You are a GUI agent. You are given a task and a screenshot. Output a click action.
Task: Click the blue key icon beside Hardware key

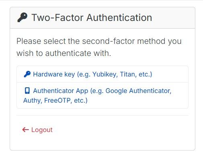(27, 74)
